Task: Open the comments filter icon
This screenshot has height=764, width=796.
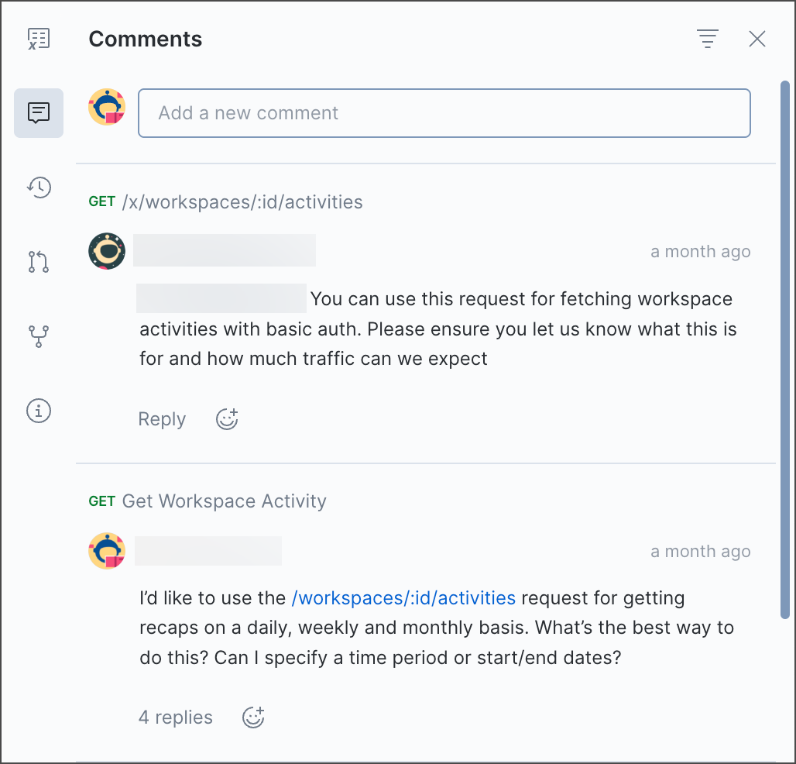Action: [x=707, y=39]
